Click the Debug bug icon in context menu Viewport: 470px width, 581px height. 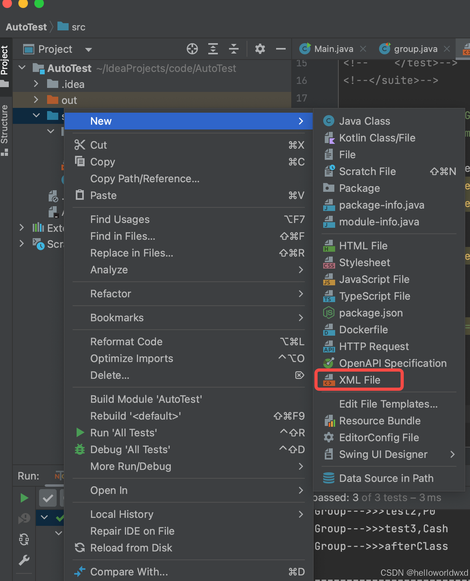click(80, 450)
